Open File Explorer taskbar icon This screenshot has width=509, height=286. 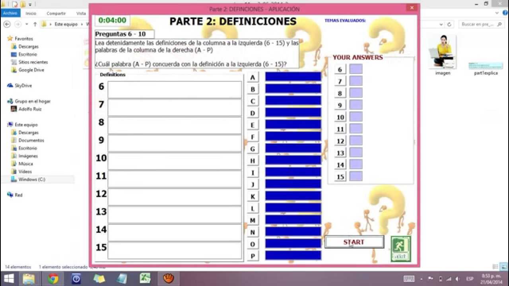point(29,279)
